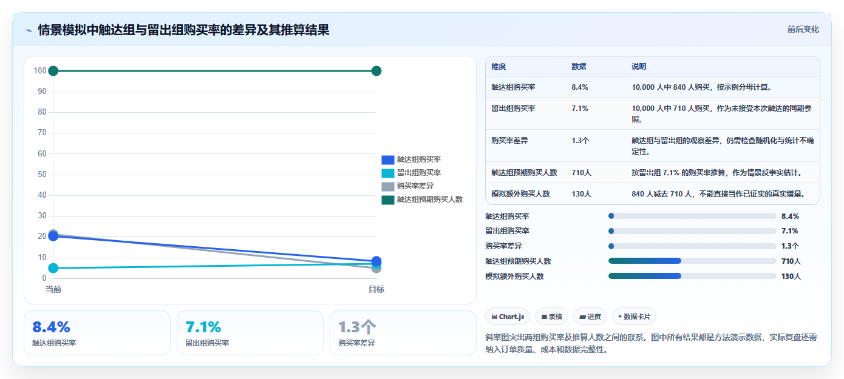Click the 目标 x-axis label
This screenshot has height=379, width=844.
[376, 289]
